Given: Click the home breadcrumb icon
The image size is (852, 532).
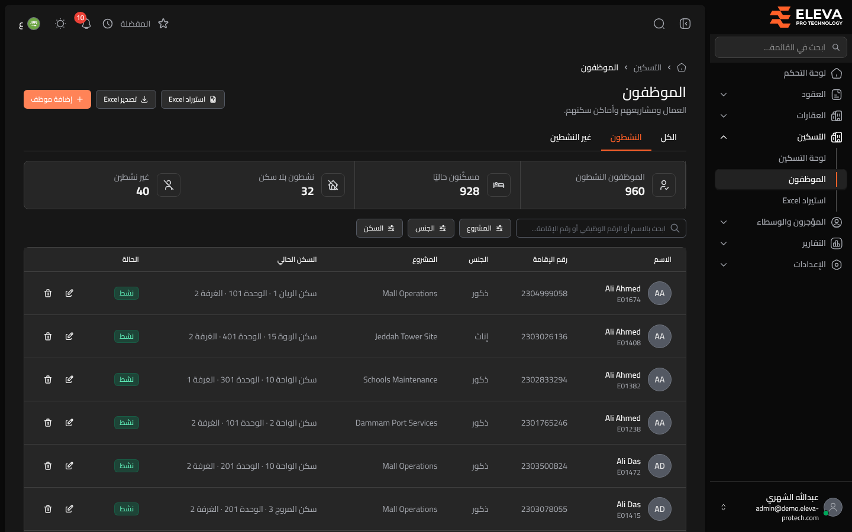Looking at the screenshot, I should (x=682, y=67).
